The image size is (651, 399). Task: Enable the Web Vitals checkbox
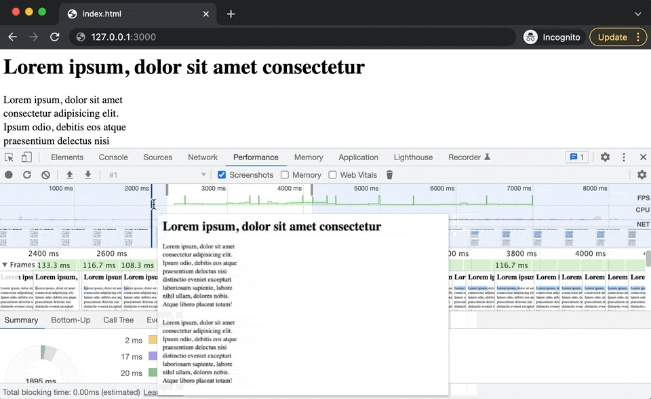pos(332,175)
